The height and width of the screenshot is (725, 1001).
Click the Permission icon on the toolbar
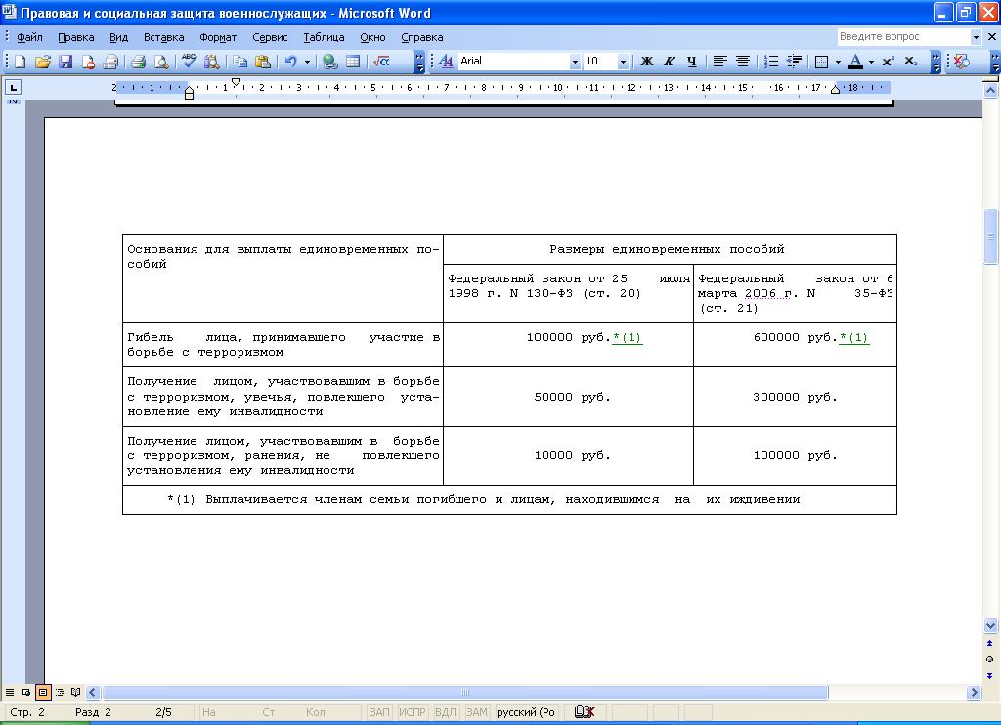click(x=88, y=62)
